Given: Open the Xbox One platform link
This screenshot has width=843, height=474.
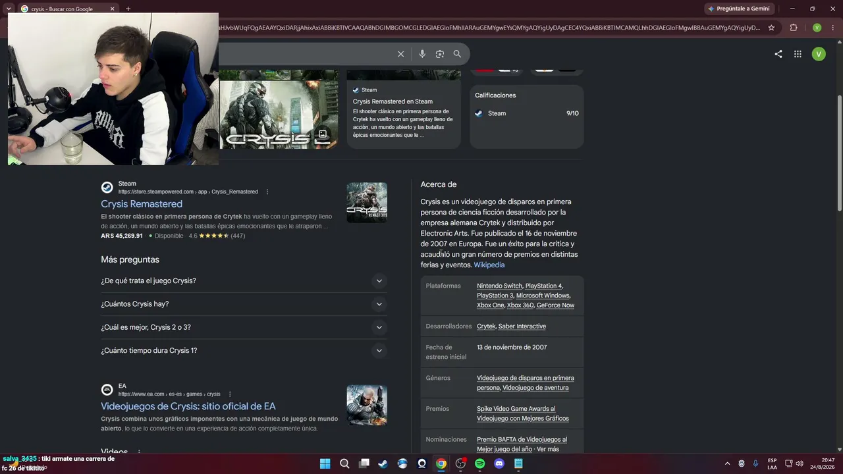Looking at the screenshot, I should coord(491,305).
